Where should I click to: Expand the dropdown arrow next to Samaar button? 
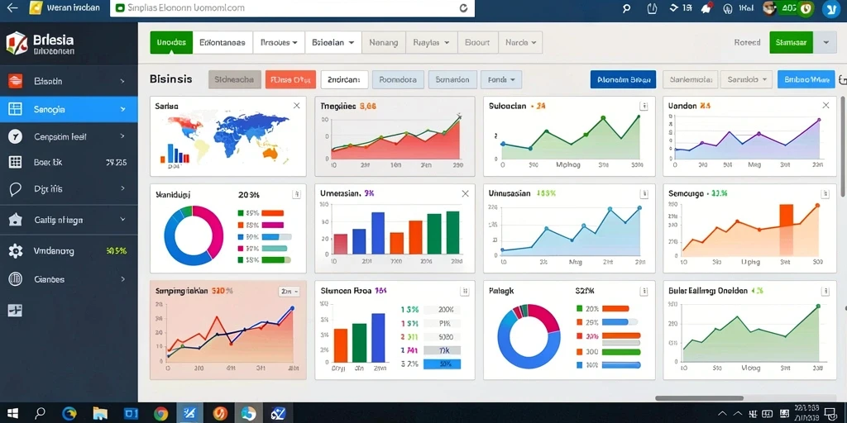point(825,42)
